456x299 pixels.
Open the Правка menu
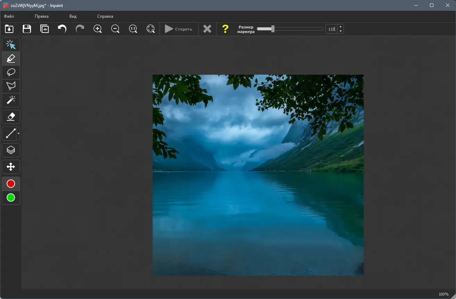pyautogui.click(x=41, y=16)
